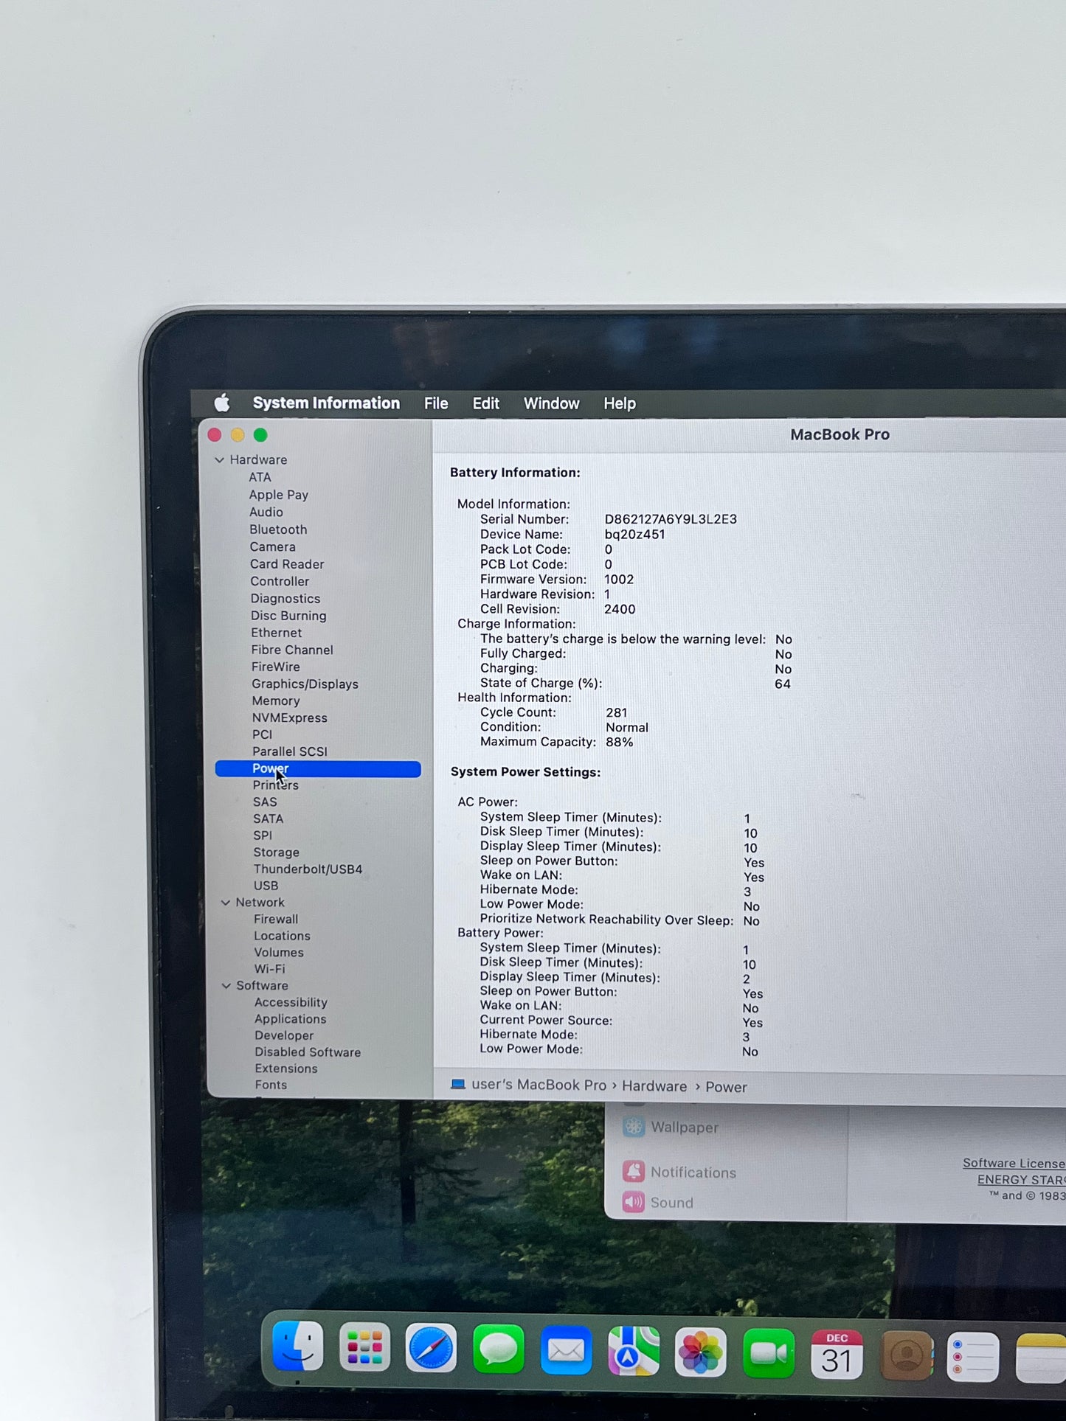Open the Software License link

tap(1014, 1163)
